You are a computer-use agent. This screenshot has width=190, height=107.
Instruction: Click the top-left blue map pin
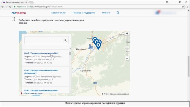pyautogui.click(x=95, y=40)
